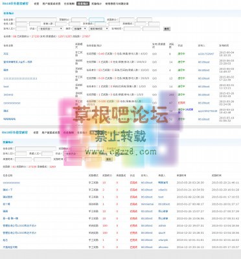Select the "1267/1265" summary value
This screenshot has height=259, width=241.
(65, 36)
